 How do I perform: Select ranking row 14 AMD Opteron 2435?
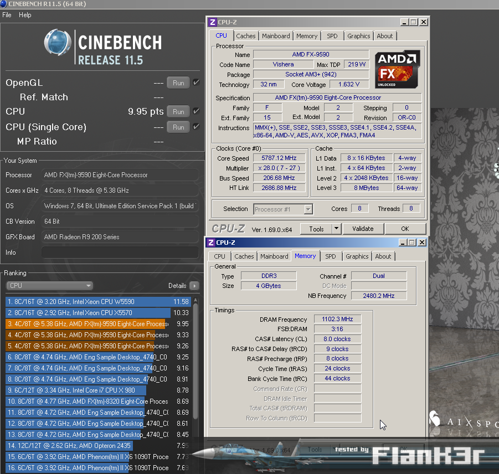(97, 446)
